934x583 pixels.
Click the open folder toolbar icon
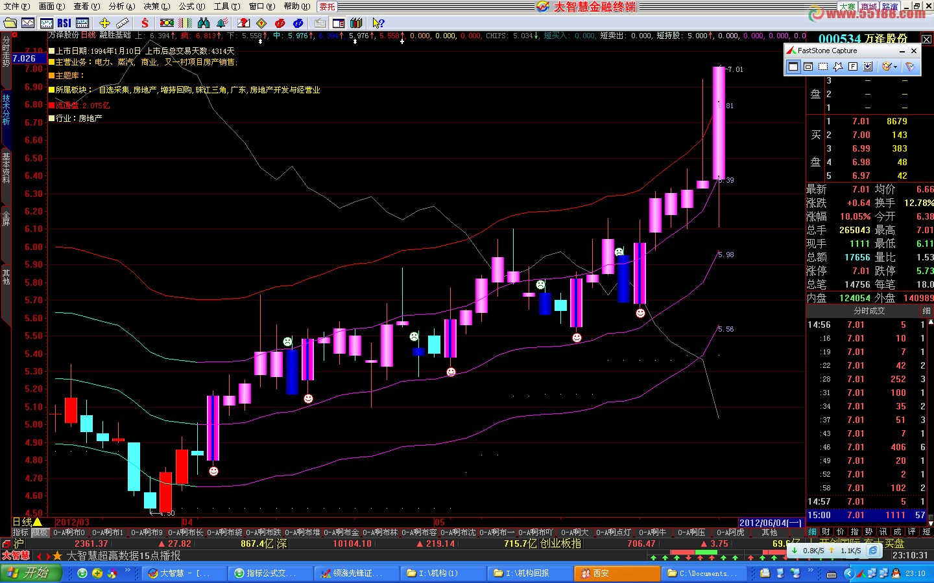click(x=10, y=23)
